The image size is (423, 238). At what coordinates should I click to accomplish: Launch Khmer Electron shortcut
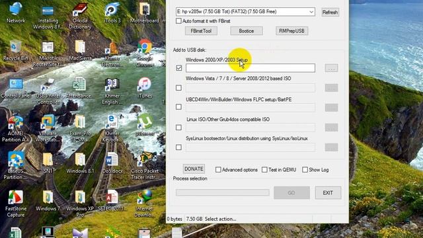point(112,54)
